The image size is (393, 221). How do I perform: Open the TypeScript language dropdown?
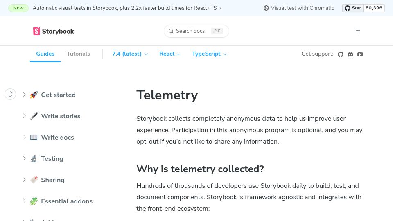click(x=209, y=54)
